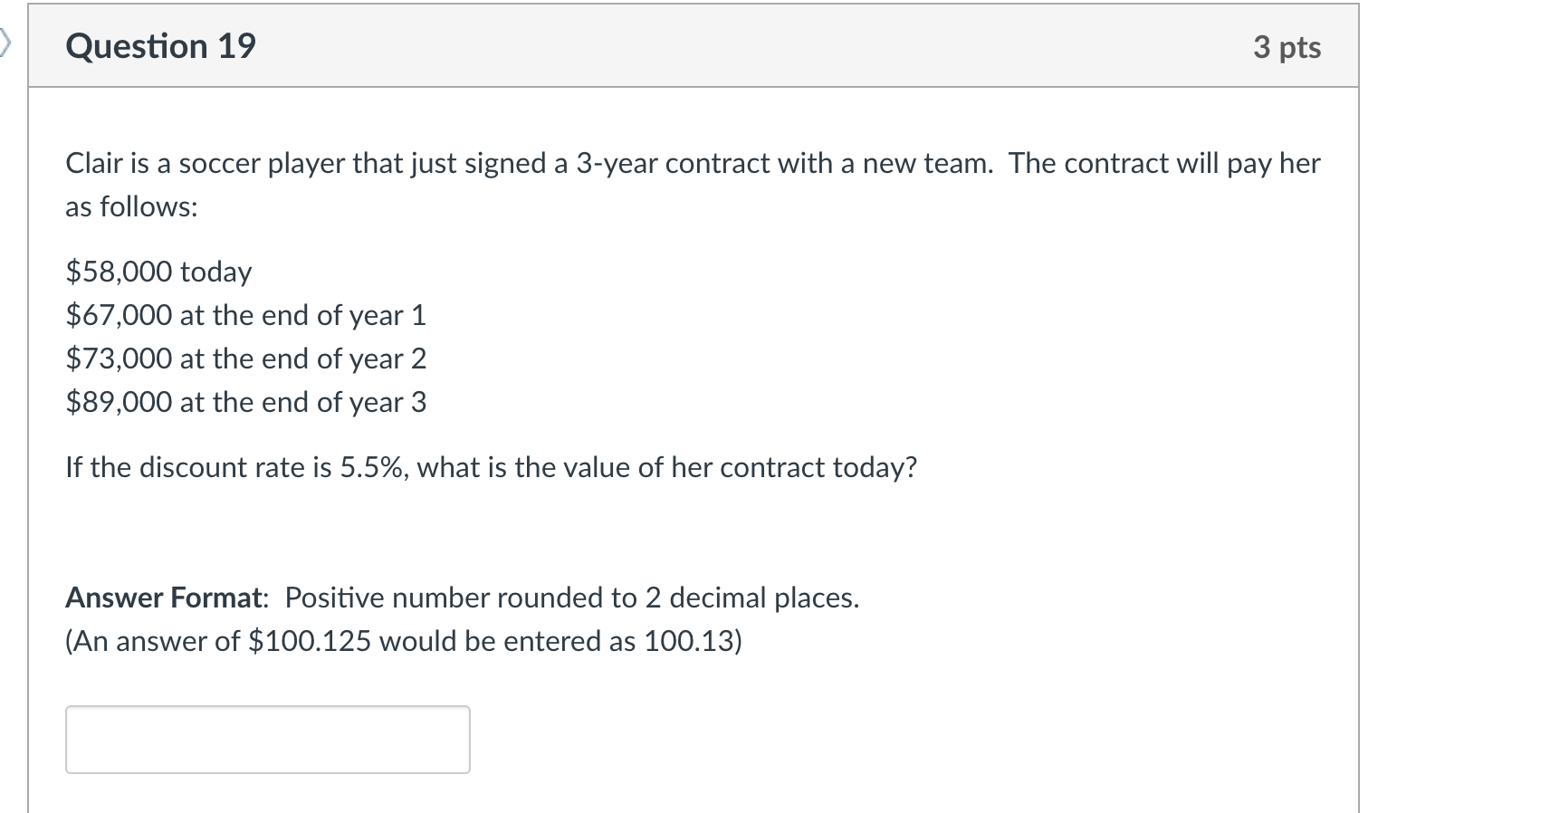Click the bold "Answer Format:" label
1550x813 pixels.
tap(167, 598)
